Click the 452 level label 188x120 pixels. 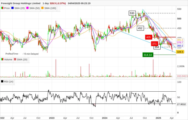tap(140, 28)
